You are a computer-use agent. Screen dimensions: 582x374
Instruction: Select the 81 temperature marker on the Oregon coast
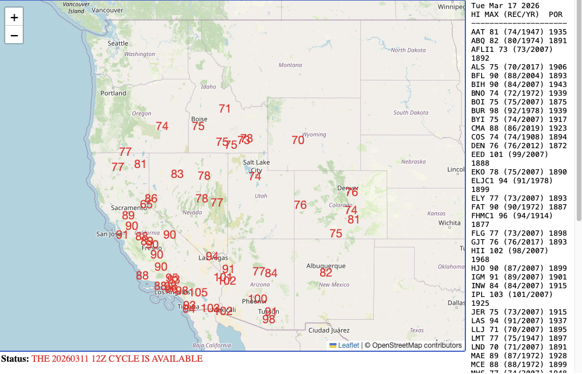140,164
